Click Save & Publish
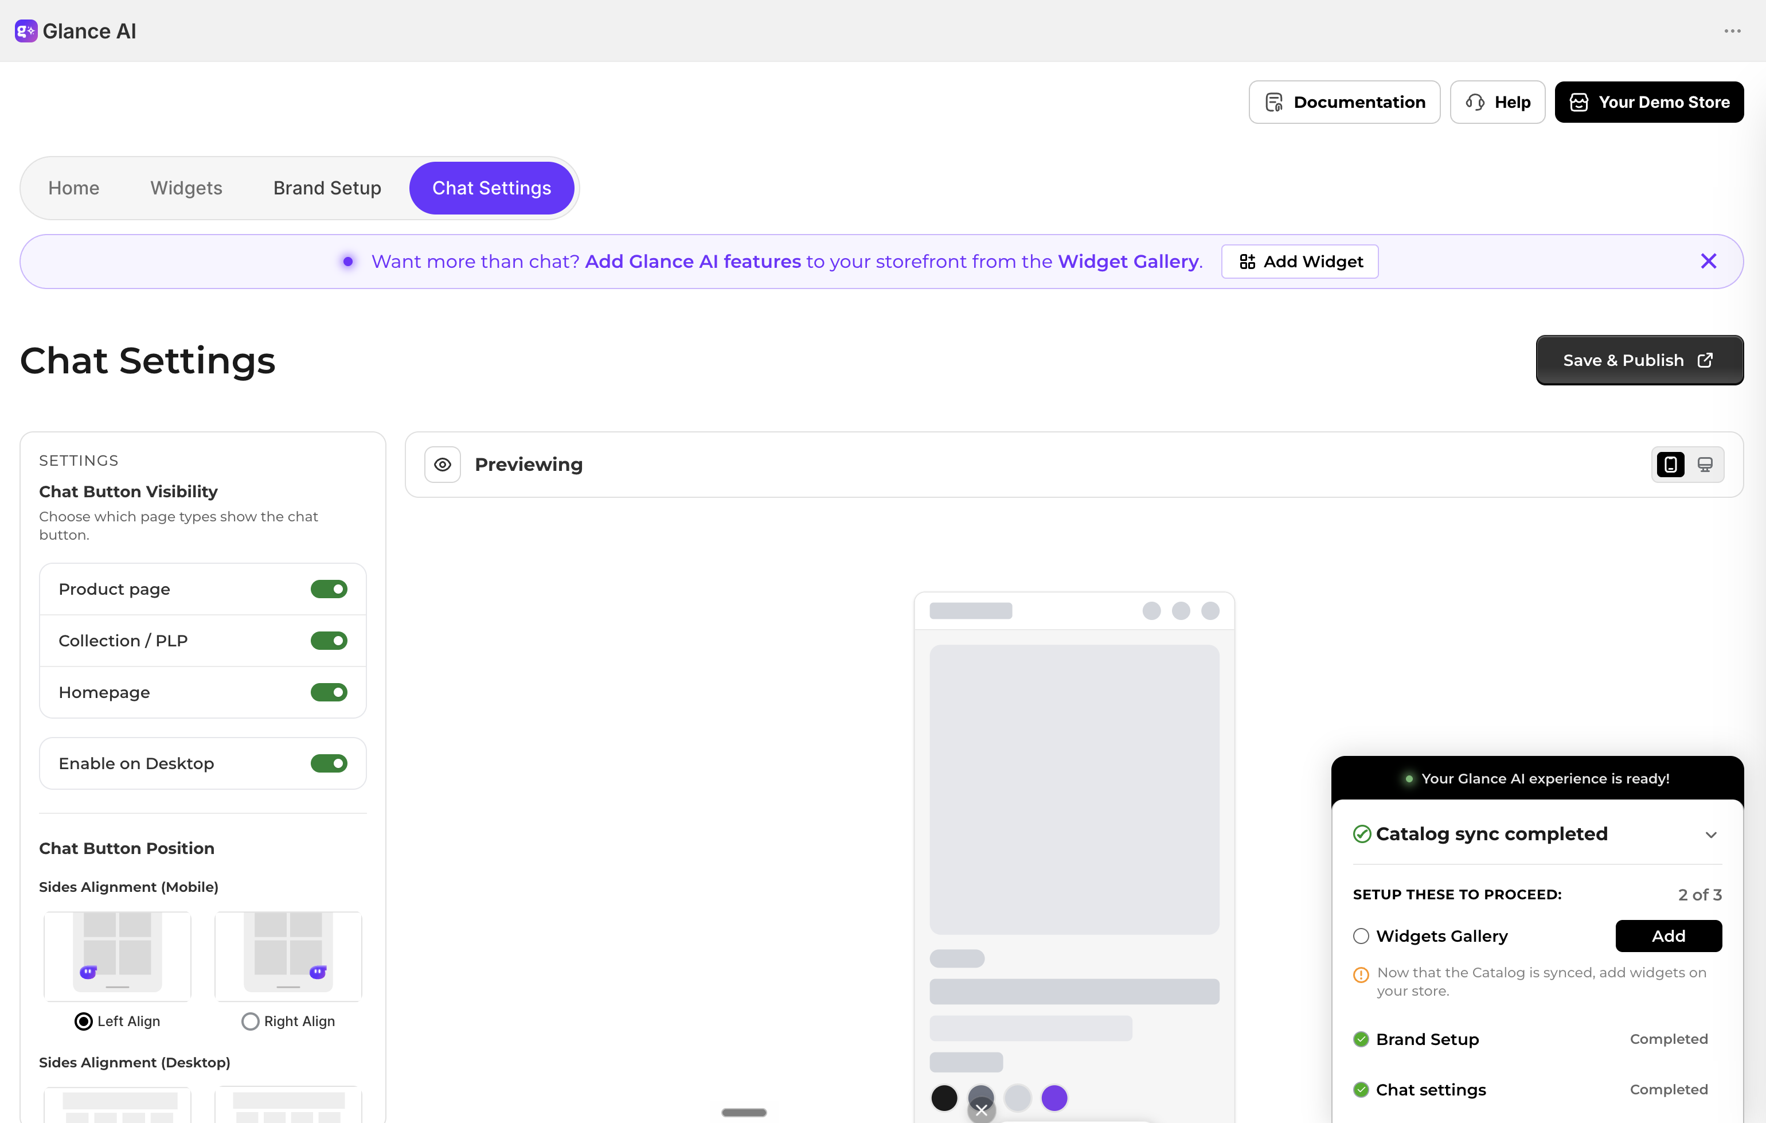The height and width of the screenshot is (1123, 1766). 1639,360
